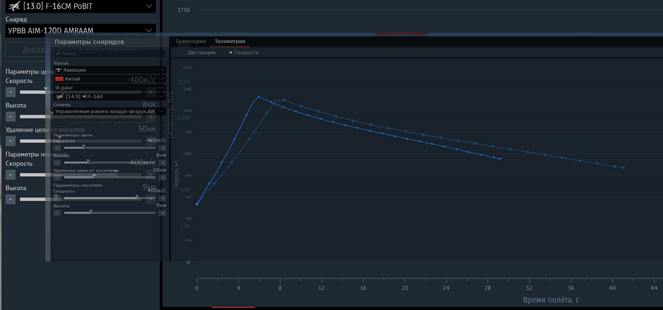Decrease target Высота in overlay panel with minus
The height and width of the screenshot is (310, 663).
(x=57, y=162)
